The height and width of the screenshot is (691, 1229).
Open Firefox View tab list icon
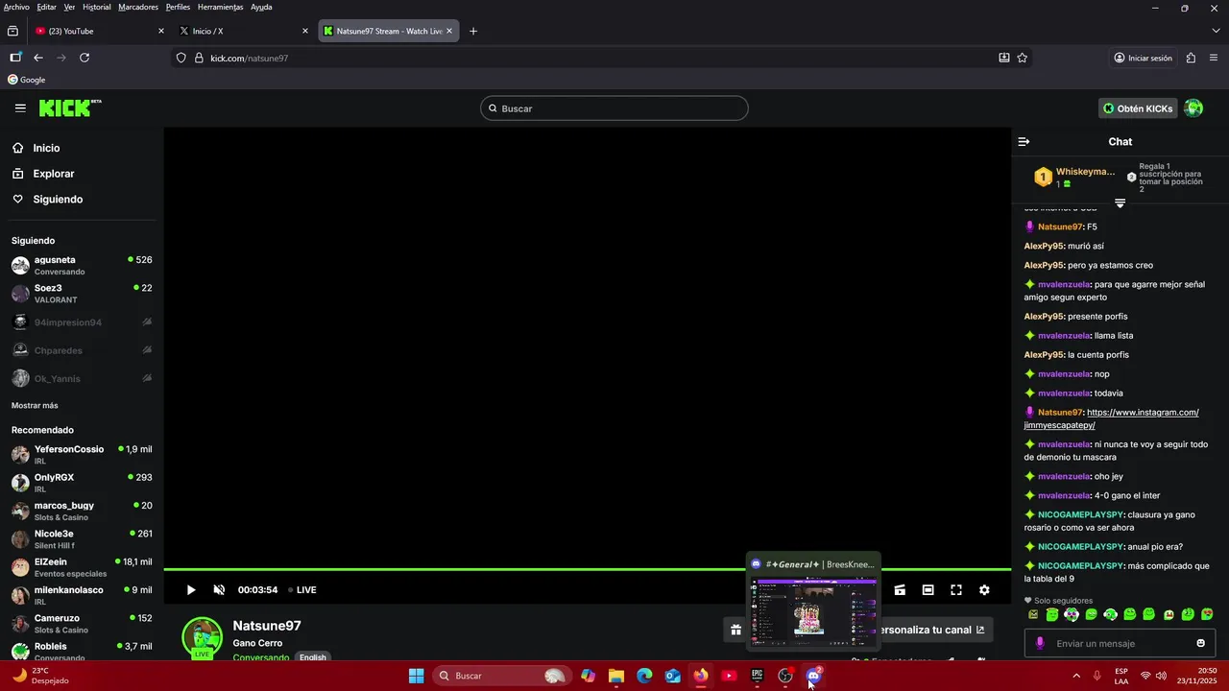coord(12,31)
